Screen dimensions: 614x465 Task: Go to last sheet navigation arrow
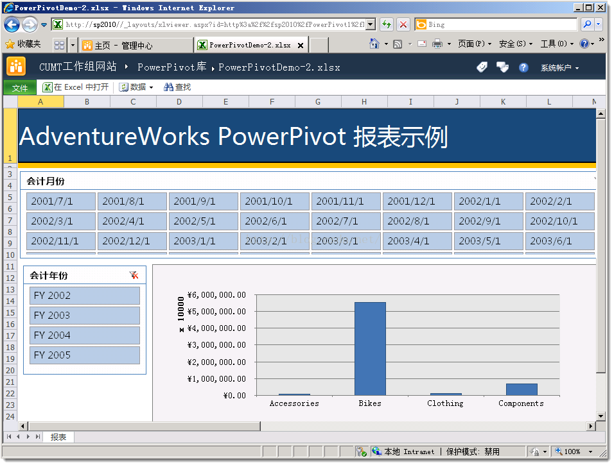click(38, 436)
